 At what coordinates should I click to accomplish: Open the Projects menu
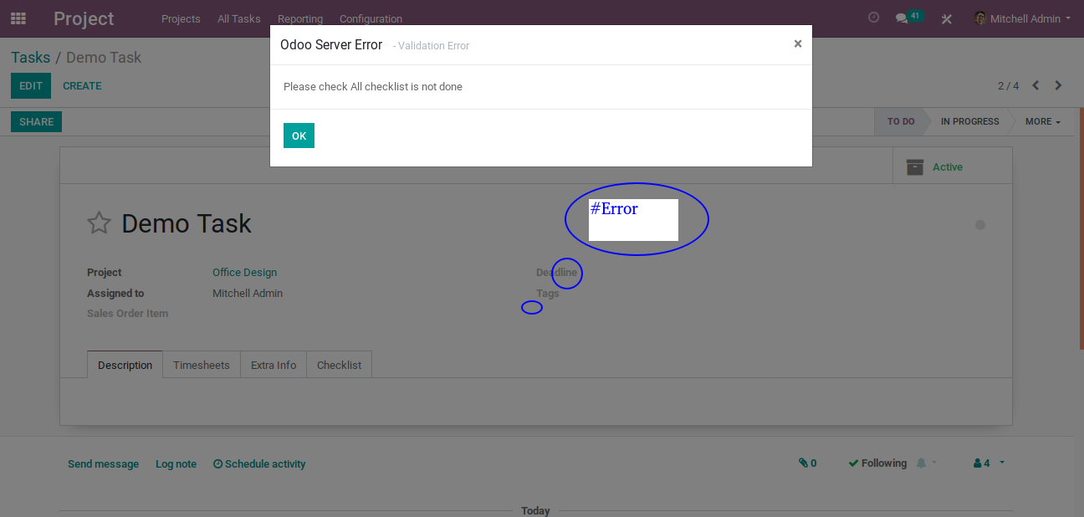[x=181, y=18]
